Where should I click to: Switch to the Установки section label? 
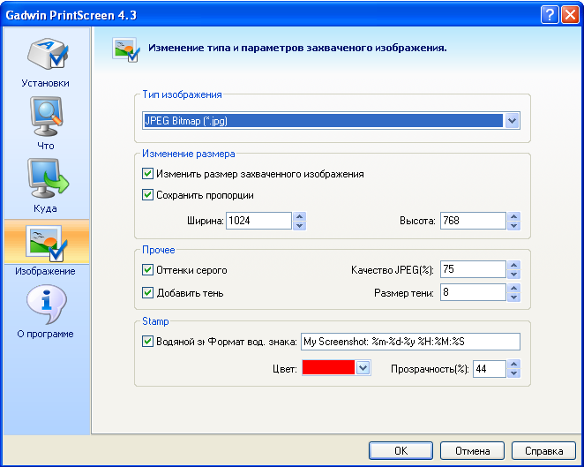46,83
